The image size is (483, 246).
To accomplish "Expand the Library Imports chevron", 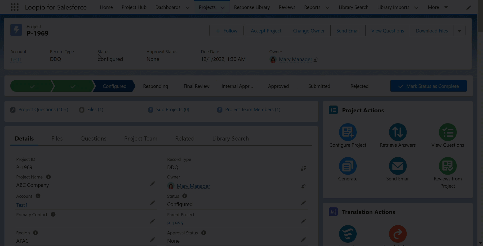I will pyautogui.click(x=416, y=8).
